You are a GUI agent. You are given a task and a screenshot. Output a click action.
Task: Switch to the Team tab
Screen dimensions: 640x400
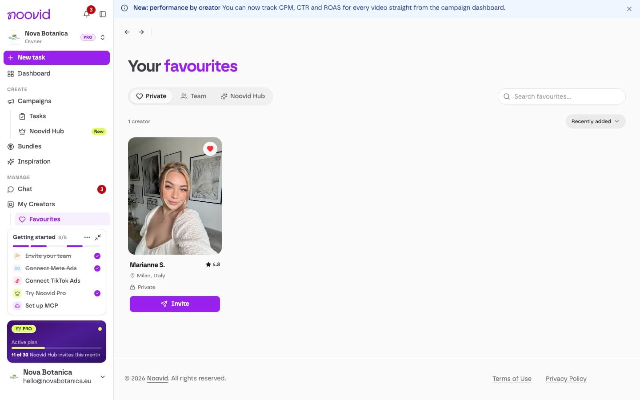click(x=193, y=96)
